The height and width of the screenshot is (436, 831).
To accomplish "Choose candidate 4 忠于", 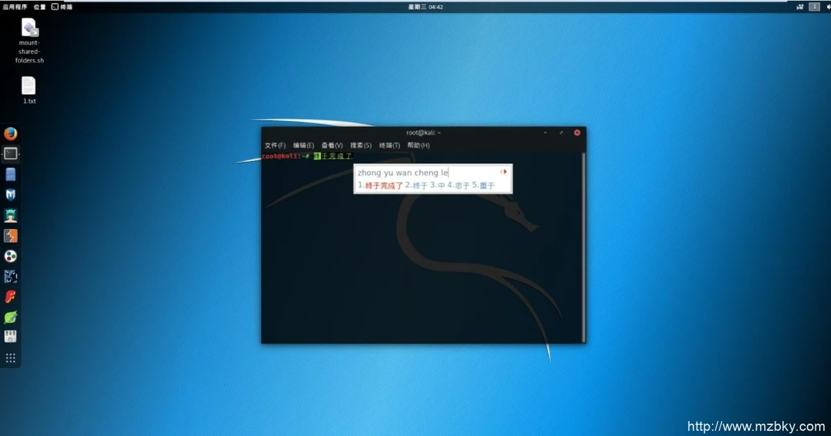I will pos(458,185).
